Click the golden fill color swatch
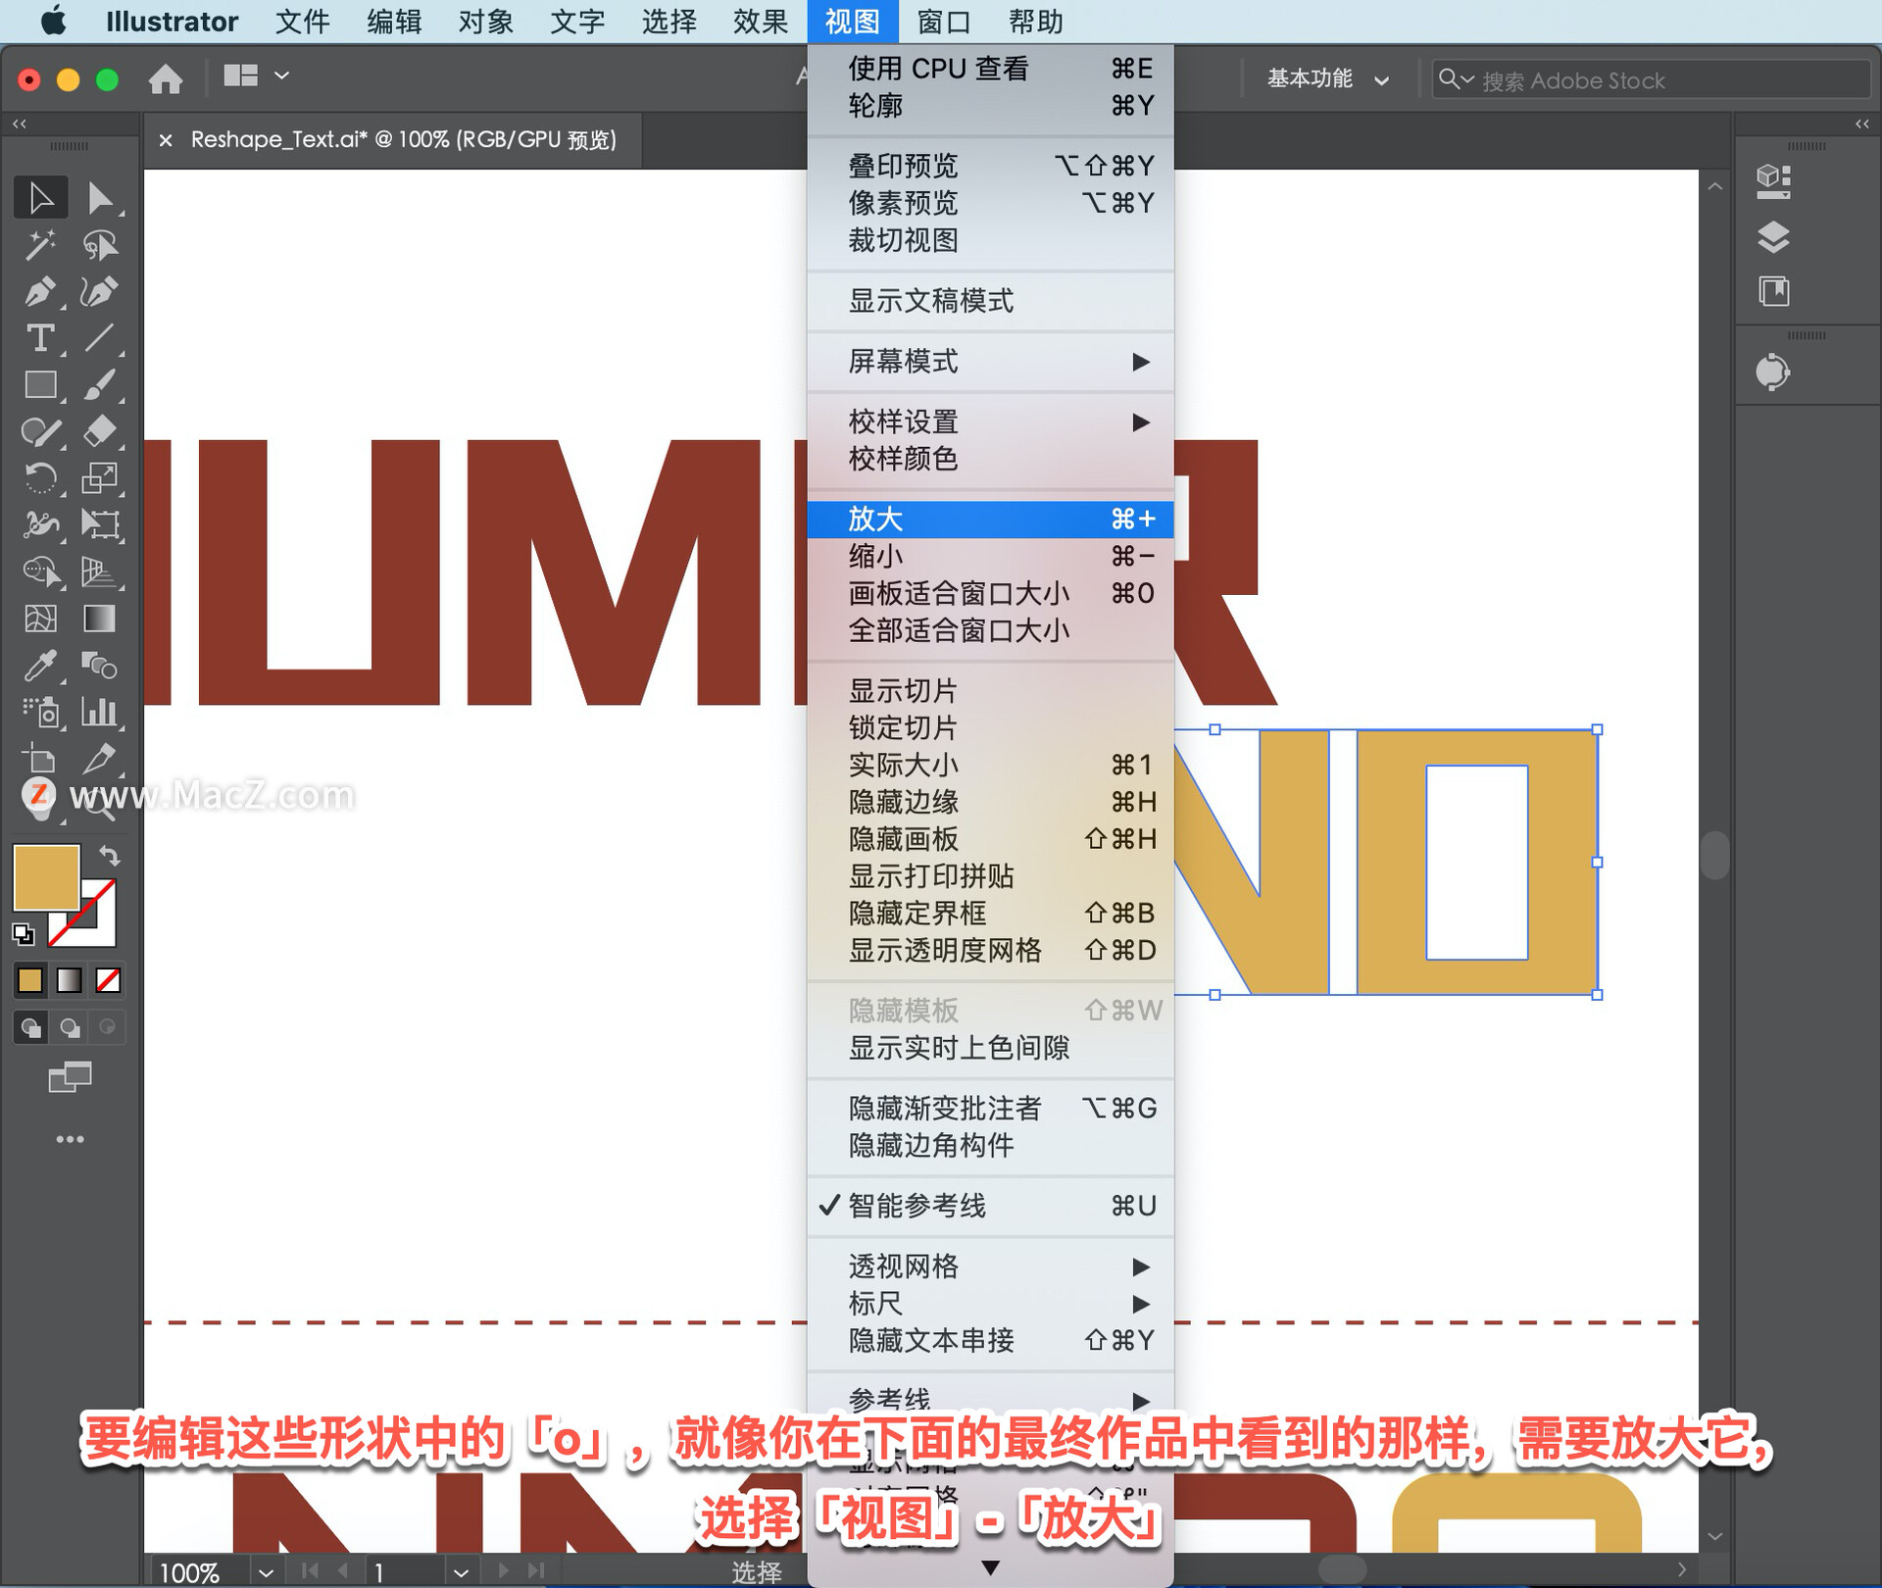Image resolution: width=1882 pixels, height=1588 pixels. pyautogui.click(x=46, y=877)
